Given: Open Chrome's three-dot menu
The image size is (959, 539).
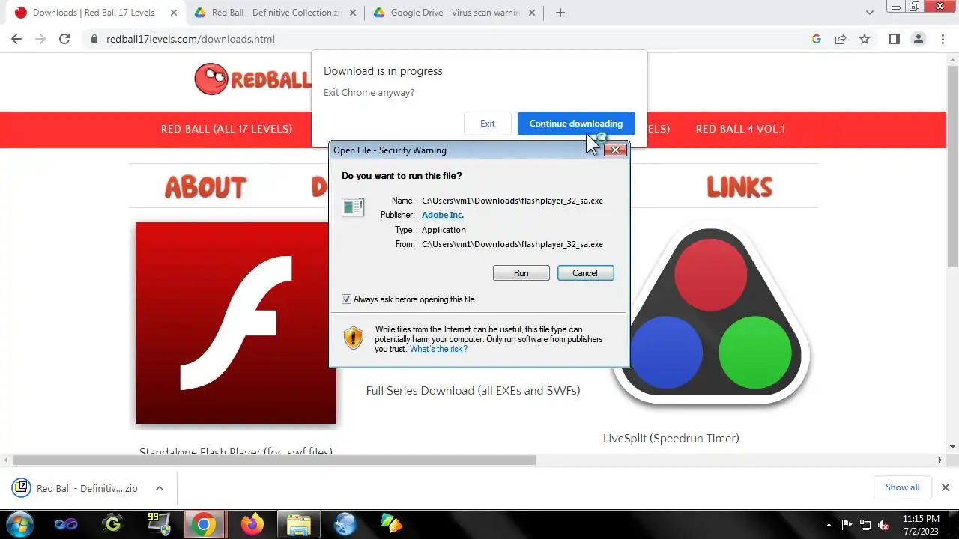Looking at the screenshot, I should pyautogui.click(x=943, y=39).
